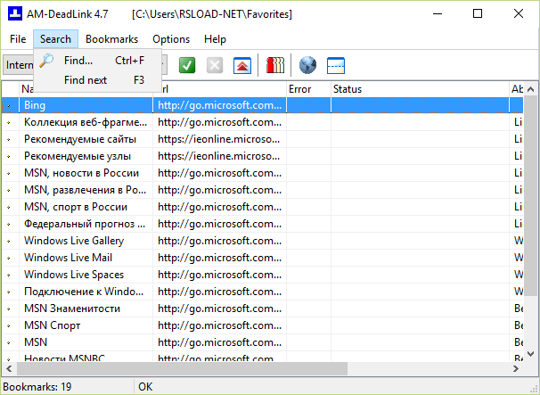Click the vertical scrollbar down arrow
This screenshot has height=395, width=540.
(x=531, y=354)
